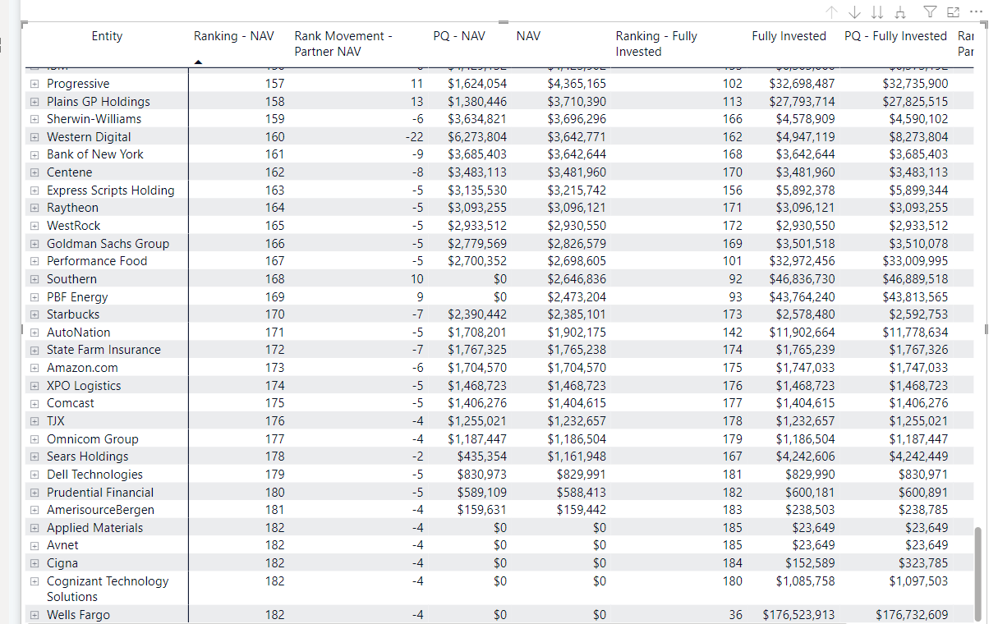Select Progressive NAV value $4,365,165
Viewport: 998px width, 624px height.
click(x=577, y=84)
